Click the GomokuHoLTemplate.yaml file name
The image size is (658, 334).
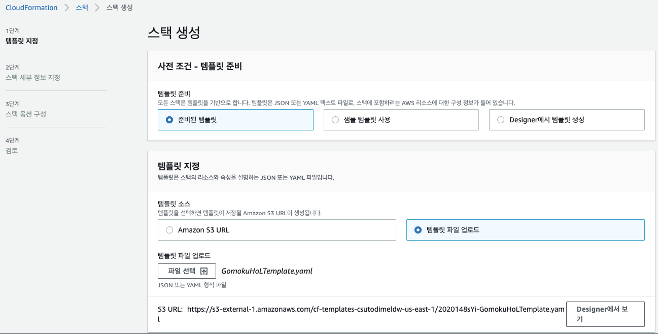pos(267,271)
